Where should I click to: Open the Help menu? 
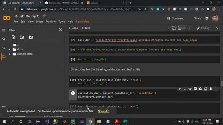(70, 22)
